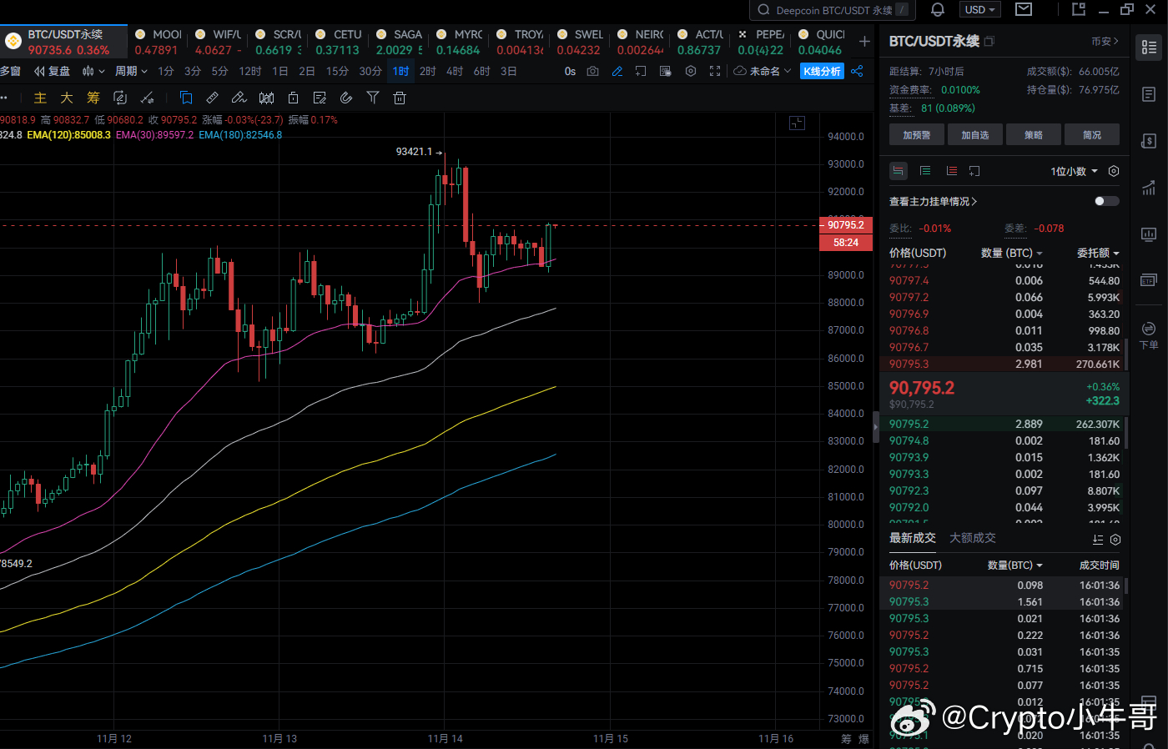The height and width of the screenshot is (749, 1168).
Task: Toggle the 查看主力挂单情况 switch
Action: 1106,201
